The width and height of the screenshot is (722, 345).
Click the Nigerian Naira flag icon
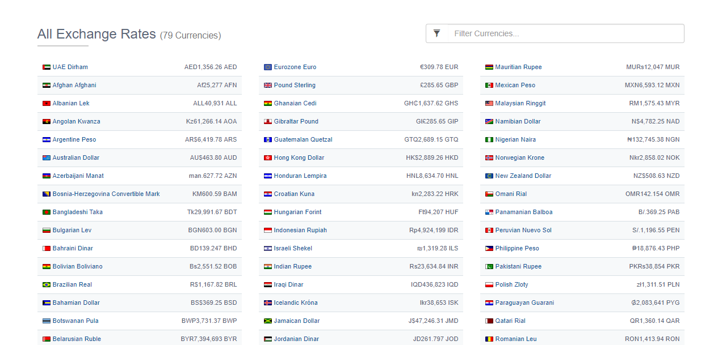489,140
